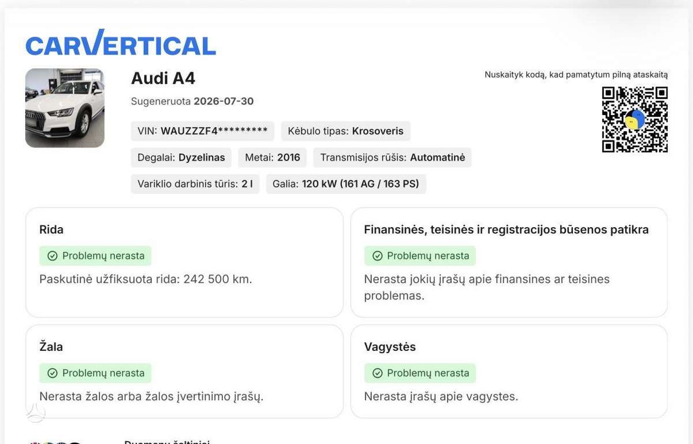Click 'Problemų nerasta' badge under Finansinės
Image resolution: width=693 pixels, height=444 pixels.
pos(420,256)
